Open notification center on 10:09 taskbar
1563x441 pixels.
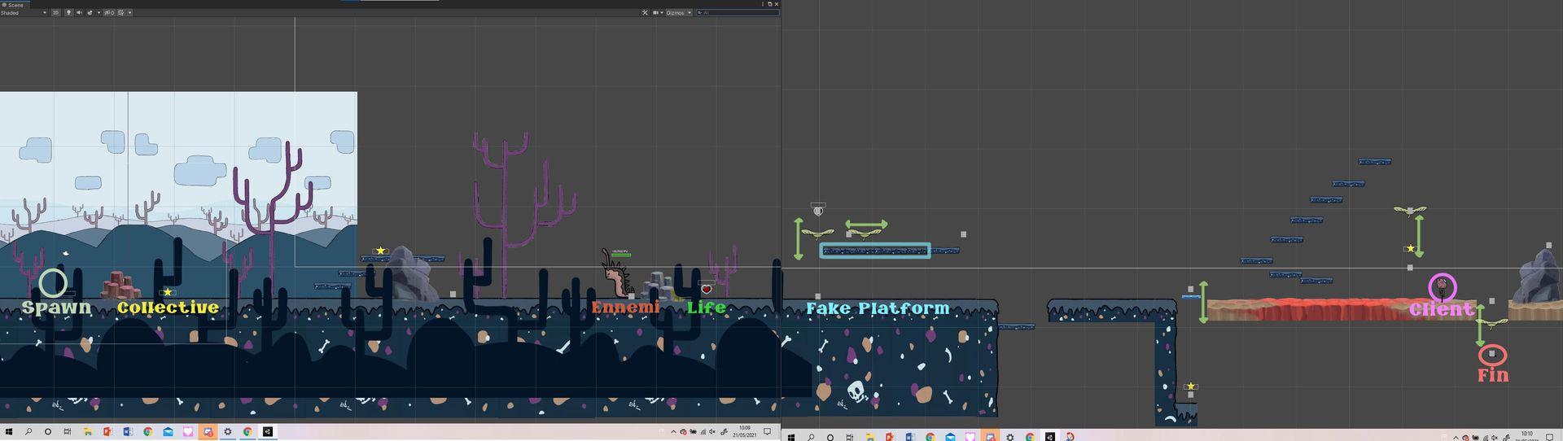click(x=767, y=432)
